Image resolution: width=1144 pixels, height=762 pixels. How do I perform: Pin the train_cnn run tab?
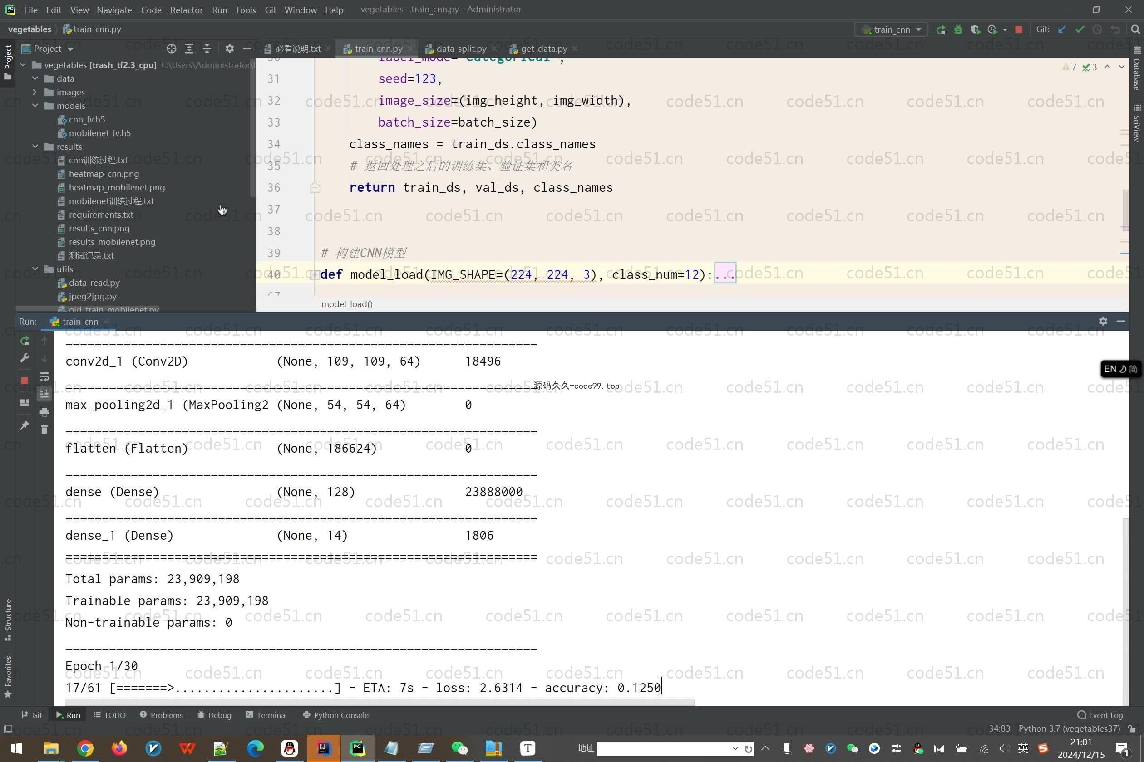click(x=25, y=426)
